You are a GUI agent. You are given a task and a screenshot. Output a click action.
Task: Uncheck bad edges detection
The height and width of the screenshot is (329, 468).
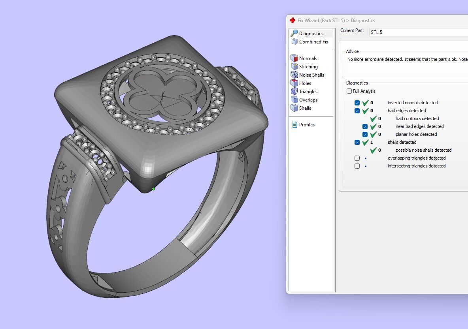coord(357,111)
